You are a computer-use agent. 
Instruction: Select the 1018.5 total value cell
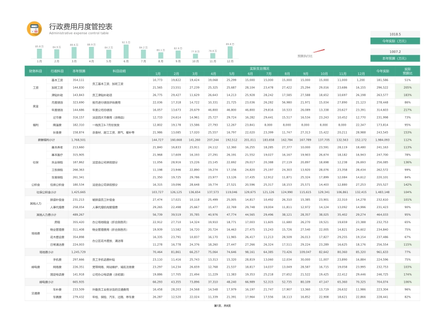(x=396, y=34)
